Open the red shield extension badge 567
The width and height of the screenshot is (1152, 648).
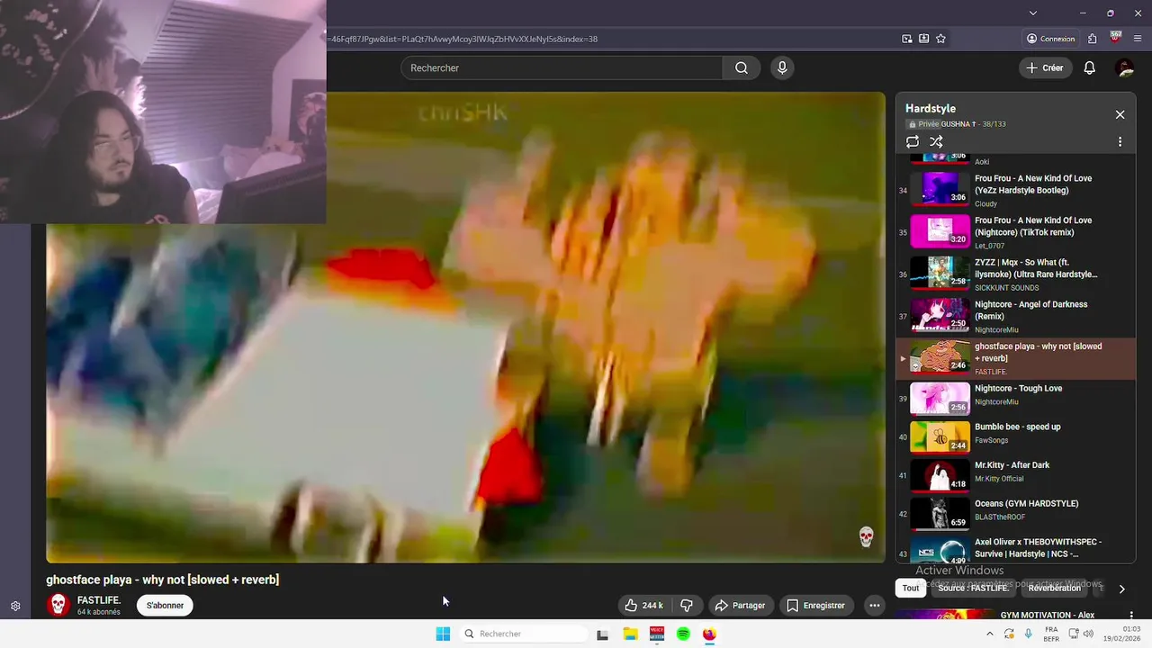[1116, 38]
